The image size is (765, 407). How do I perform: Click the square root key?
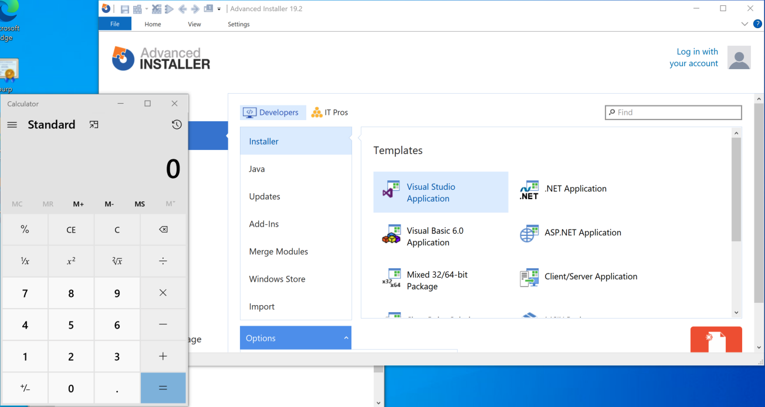[x=117, y=261]
